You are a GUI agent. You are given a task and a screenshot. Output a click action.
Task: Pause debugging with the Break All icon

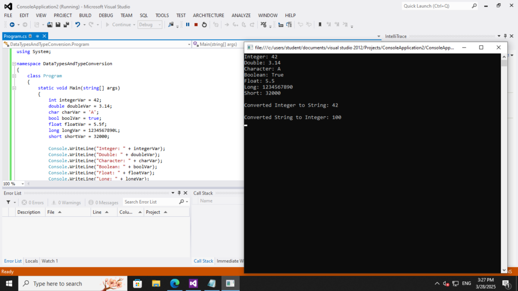click(188, 25)
